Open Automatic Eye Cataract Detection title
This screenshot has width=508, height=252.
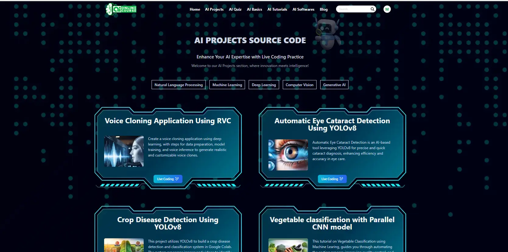(332, 124)
